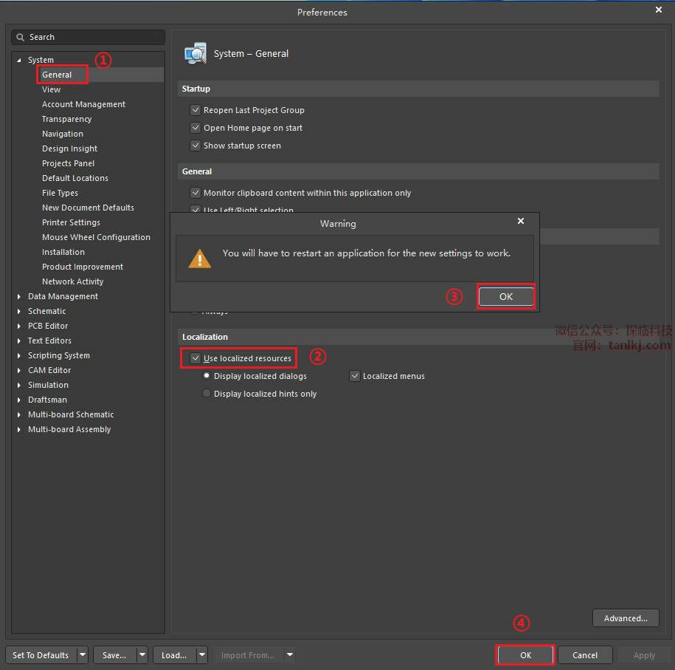Image resolution: width=675 pixels, height=670 pixels.
Task: Click OK in the Warning dialog
Action: (506, 297)
